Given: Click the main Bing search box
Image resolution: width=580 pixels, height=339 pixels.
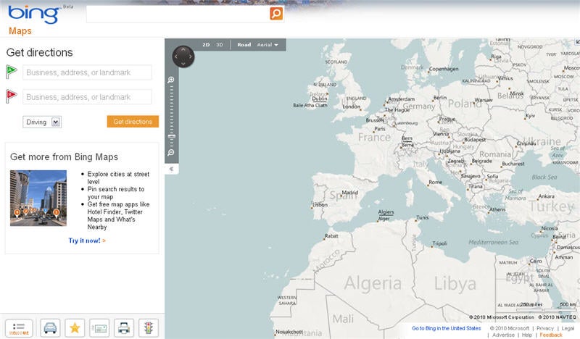Looking at the screenshot, I should coord(178,14).
